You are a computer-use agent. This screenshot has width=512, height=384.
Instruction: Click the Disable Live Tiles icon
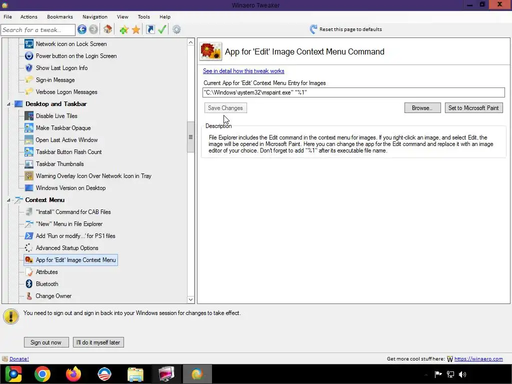click(29, 116)
